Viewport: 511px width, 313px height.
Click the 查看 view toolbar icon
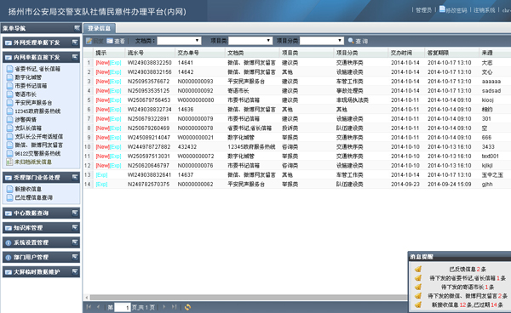point(110,41)
